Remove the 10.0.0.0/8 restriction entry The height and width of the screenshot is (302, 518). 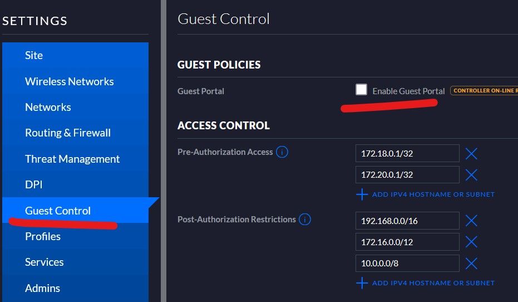(471, 263)
